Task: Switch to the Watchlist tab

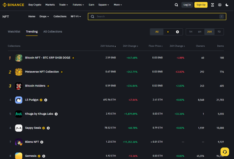Action: click(14, 31)
